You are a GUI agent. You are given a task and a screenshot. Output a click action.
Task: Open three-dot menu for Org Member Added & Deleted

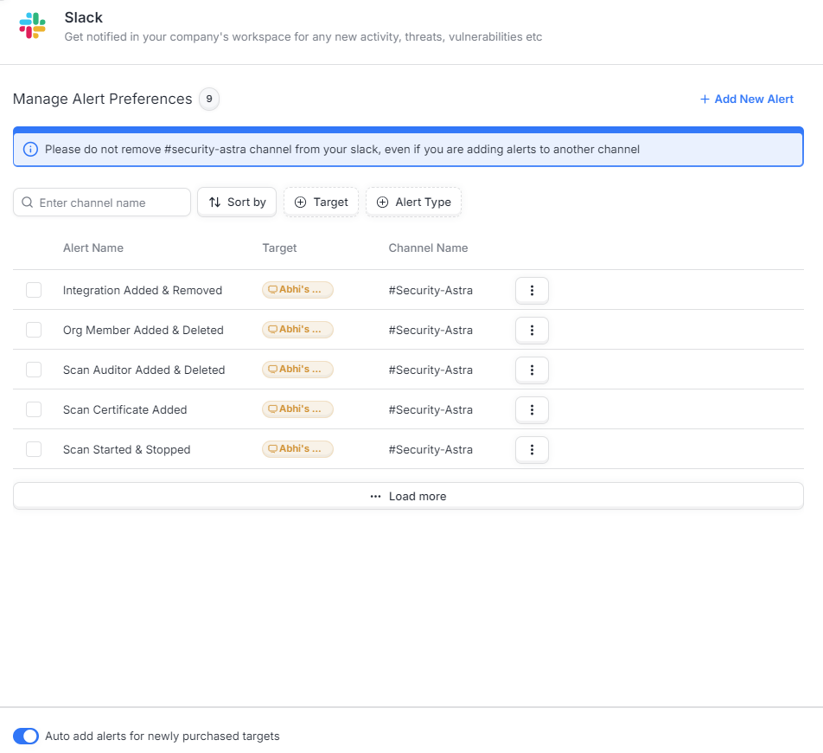point(532,331)
